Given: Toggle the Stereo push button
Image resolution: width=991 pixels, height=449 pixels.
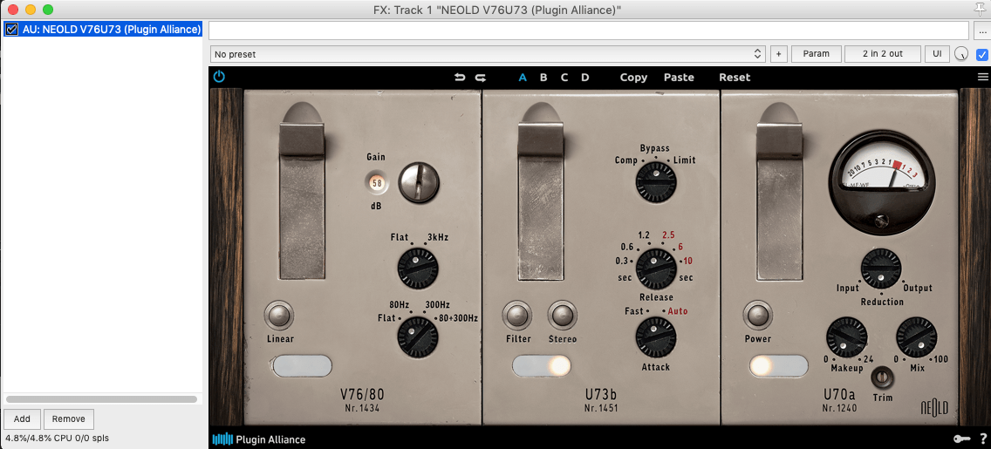Looking at the screenshot, I should (563, 315).
